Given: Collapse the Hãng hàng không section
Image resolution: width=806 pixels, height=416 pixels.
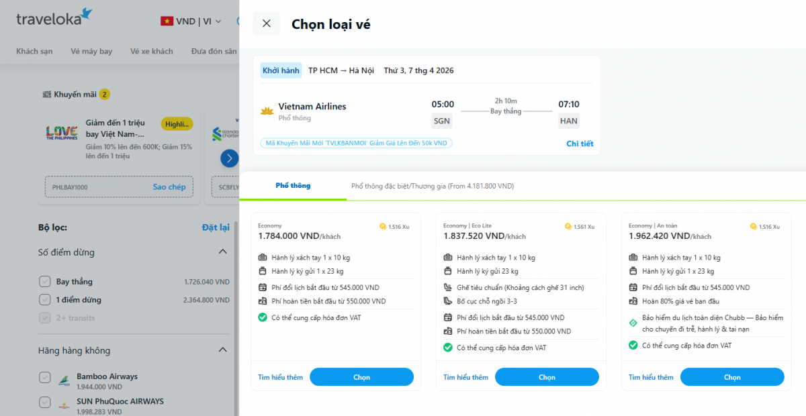Looking at the screenshot, I should (x=222, y=350).
